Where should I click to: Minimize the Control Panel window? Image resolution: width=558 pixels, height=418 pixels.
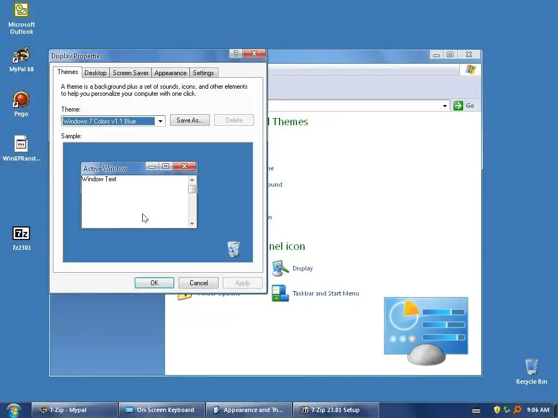coord(436,54)
